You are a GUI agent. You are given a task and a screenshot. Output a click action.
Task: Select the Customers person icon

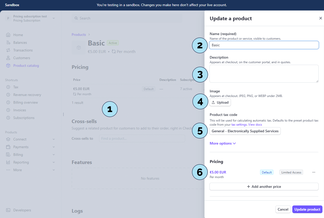[8, 58]
